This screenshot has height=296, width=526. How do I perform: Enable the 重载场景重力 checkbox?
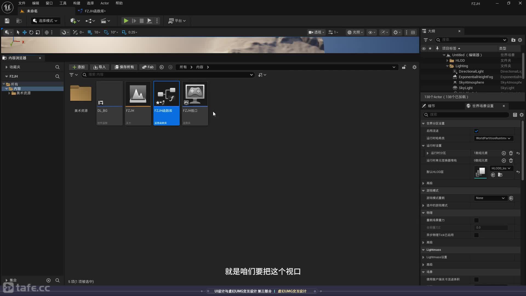click(x=476, y=220)
